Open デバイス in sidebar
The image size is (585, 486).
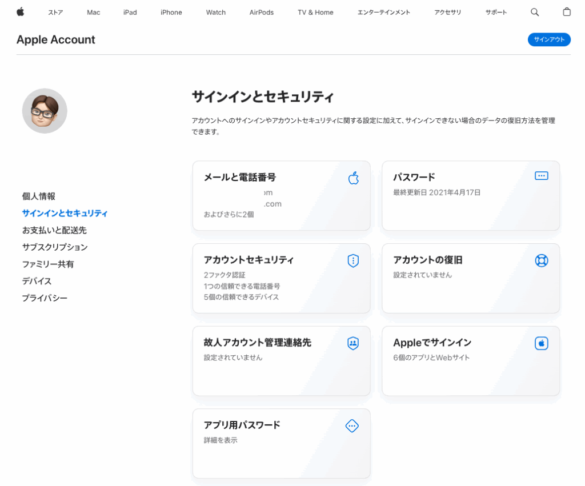click(37, 281)
